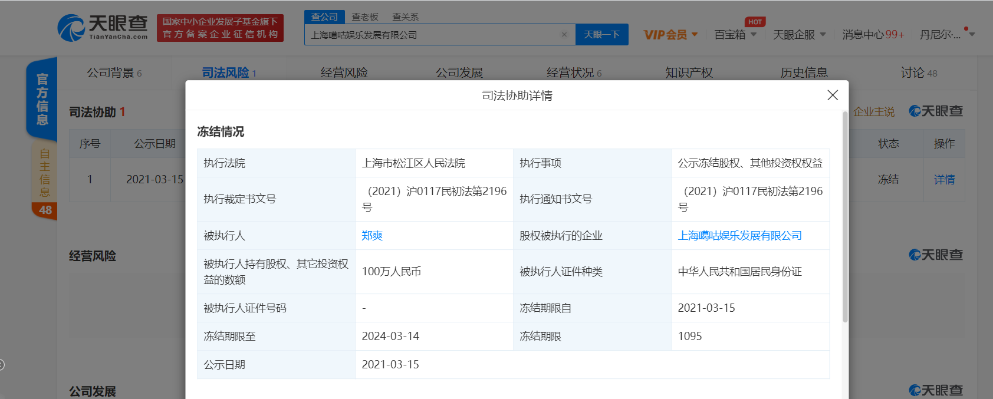993x399 pixels.
Task: Click the red notification dot icon
Action: coord(966,28)
